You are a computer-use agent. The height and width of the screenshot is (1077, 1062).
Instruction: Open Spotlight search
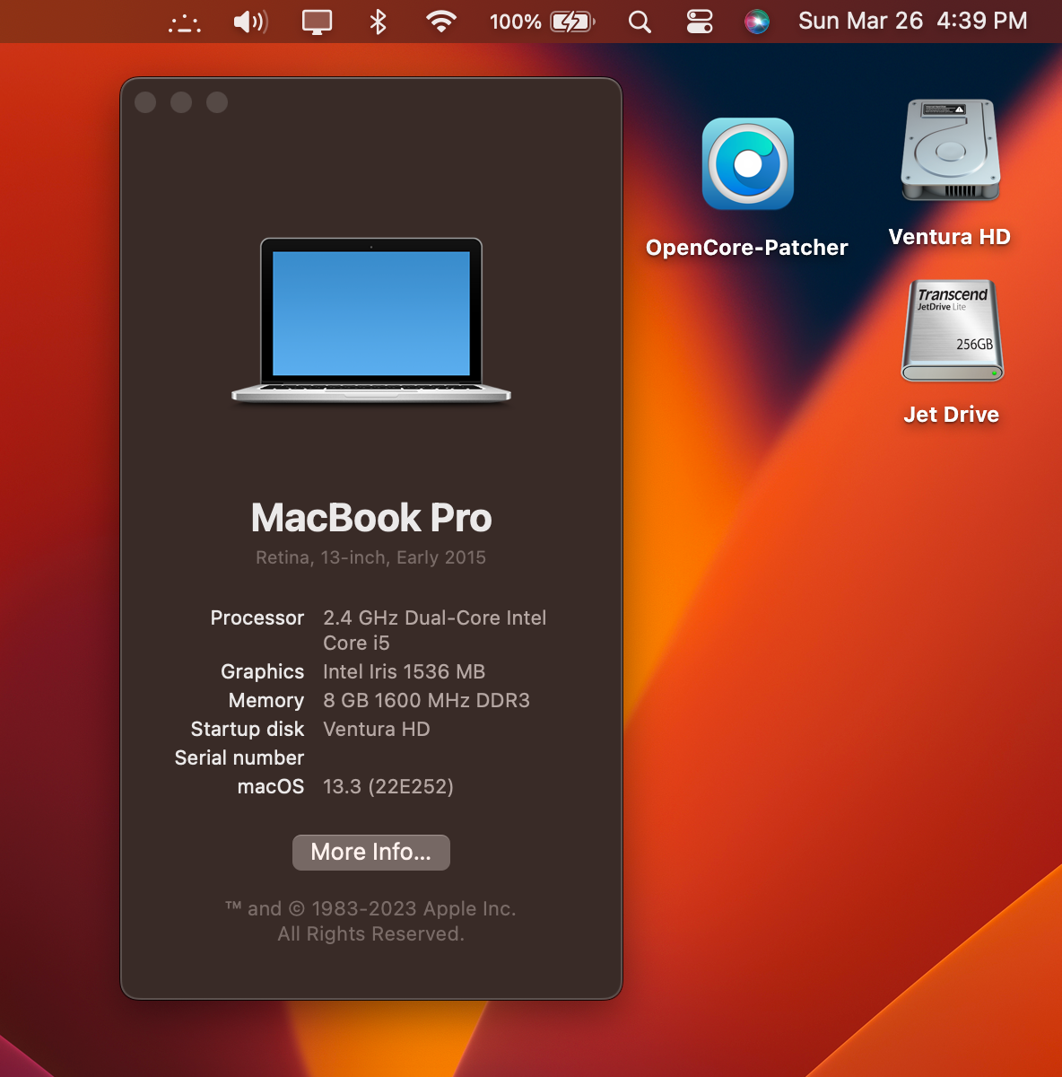click(x=640, y=22)
